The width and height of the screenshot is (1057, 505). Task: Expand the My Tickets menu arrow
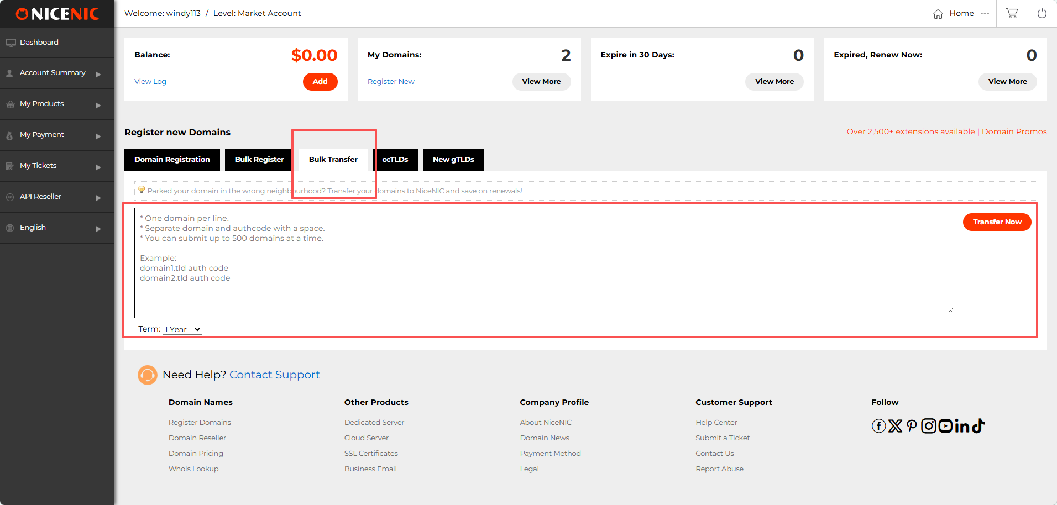(98, 167)
